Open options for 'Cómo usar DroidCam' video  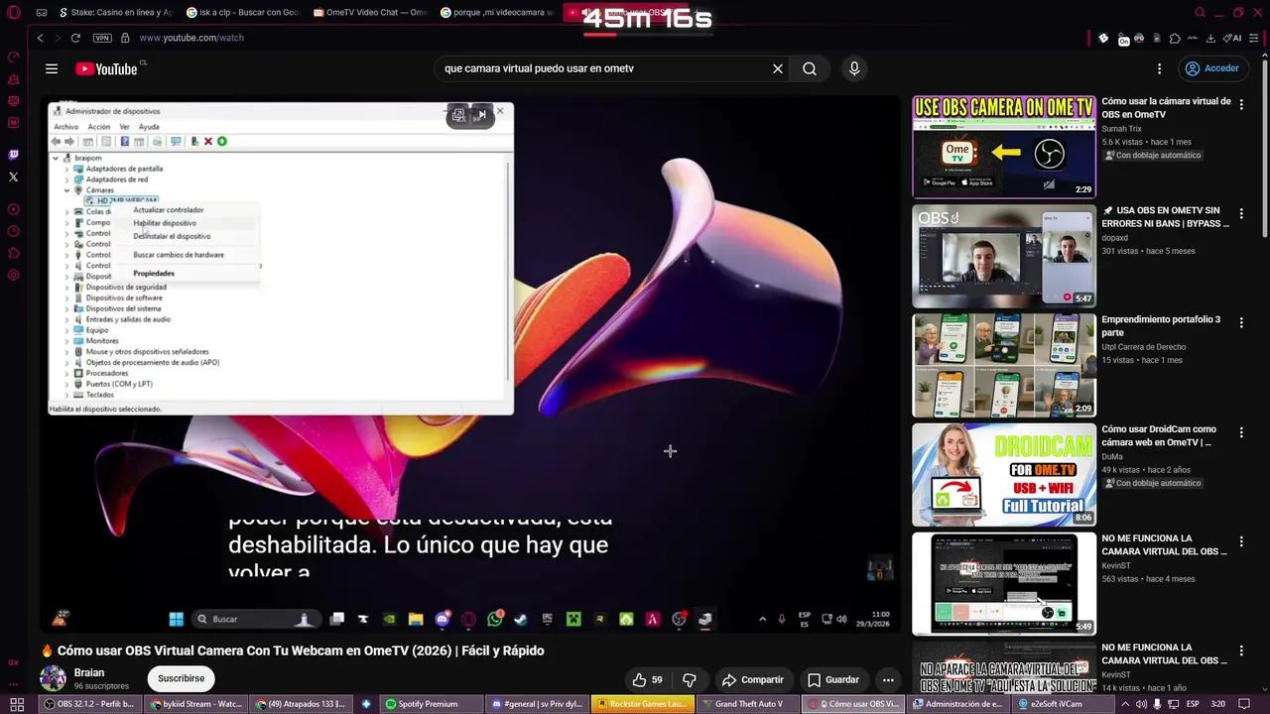click(1241, 431)
